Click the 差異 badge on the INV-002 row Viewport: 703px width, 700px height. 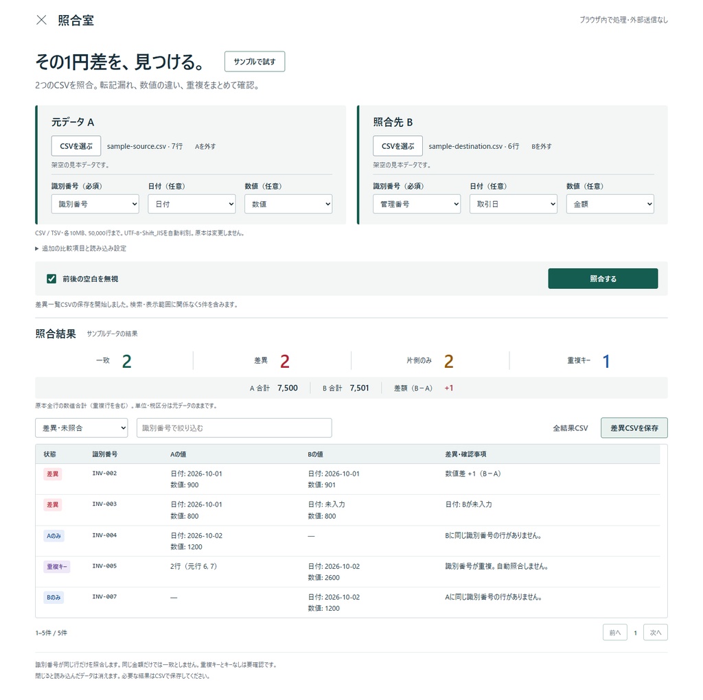(x=52, y=474)
